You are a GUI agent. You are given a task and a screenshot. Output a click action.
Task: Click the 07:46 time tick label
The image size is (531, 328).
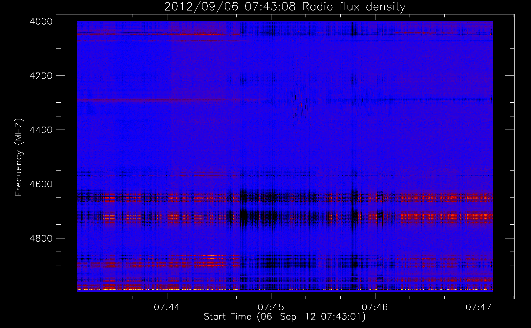click(x=375, y=307)
